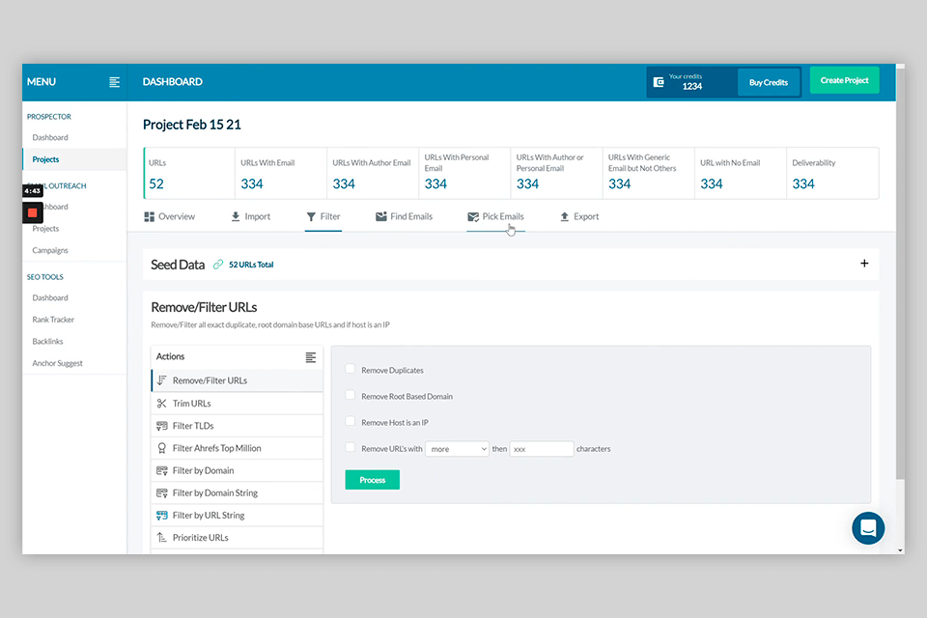Choose the Filter TLDs action

pos(238,426)
